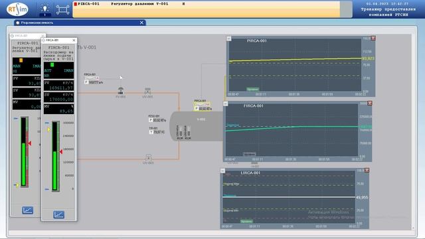Viewport: 425px width, 239px height.
Task: Click the upper blue limit marker on FIRCA-001 bar
Action: point(47,123)
